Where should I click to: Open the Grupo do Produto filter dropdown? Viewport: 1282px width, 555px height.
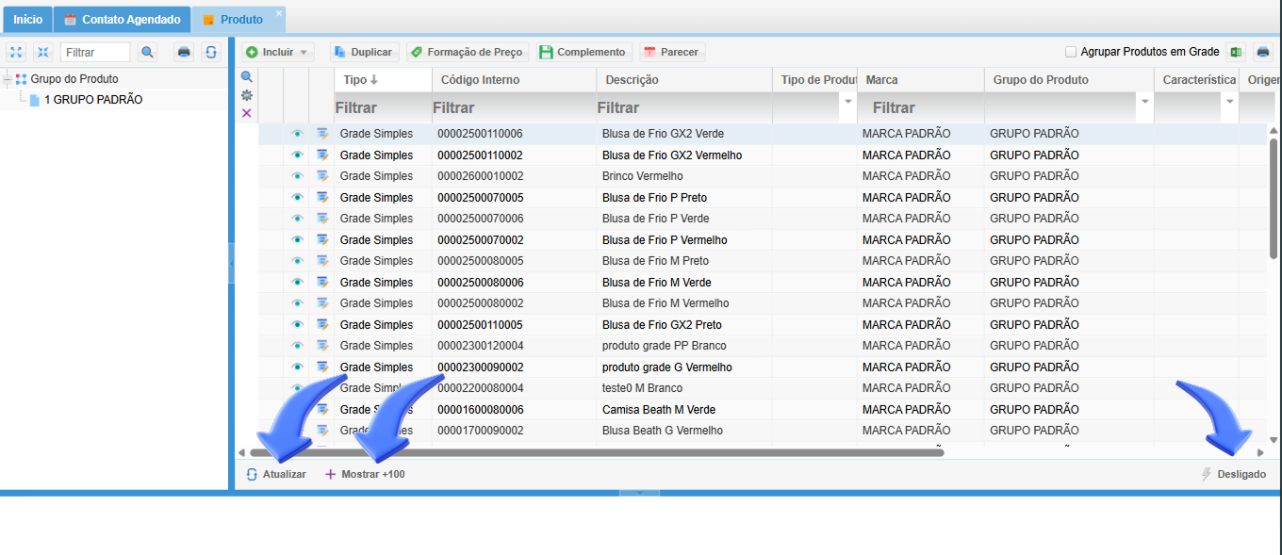1145,102
